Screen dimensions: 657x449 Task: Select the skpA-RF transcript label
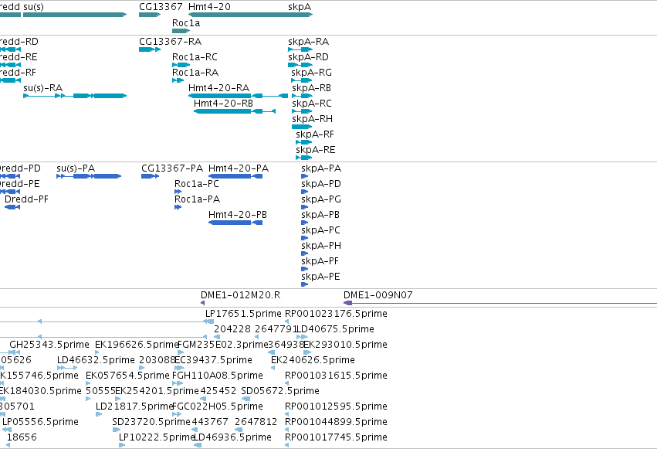[315, 134]
